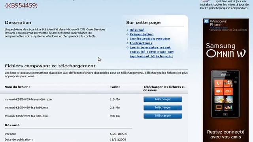Image resolution: width=253 pixels, height=142 pixels.
Task: Click the 2.6 Mo size value
Action: [x=115, y=108]
